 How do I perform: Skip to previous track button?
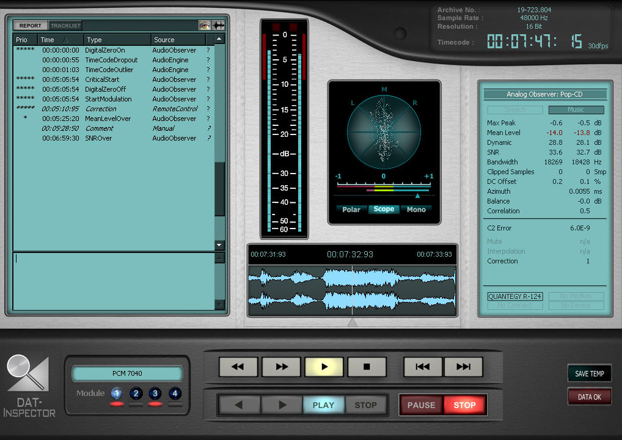[422, 367]
